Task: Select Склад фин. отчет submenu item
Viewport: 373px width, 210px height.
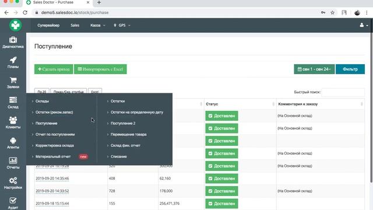Action: pyautogui.click(x=125, y=145)
